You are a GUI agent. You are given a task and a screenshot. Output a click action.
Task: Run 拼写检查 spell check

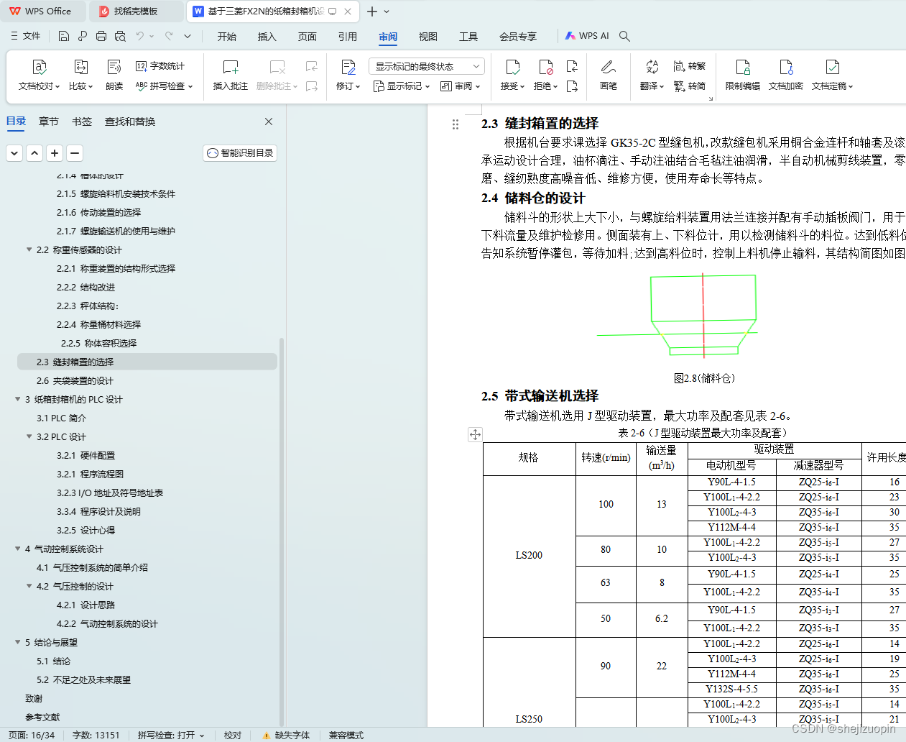tap(164, 86)
